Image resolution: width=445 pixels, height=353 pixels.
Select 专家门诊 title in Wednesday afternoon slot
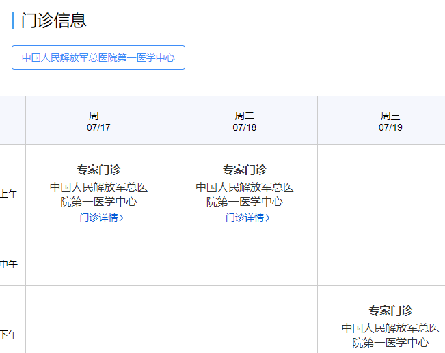point(390,311)
